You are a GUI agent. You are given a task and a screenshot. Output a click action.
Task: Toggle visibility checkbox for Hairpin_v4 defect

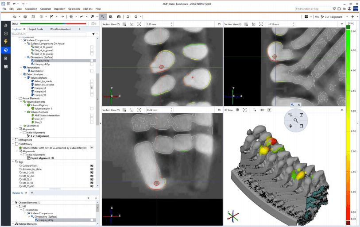point(92,88)
